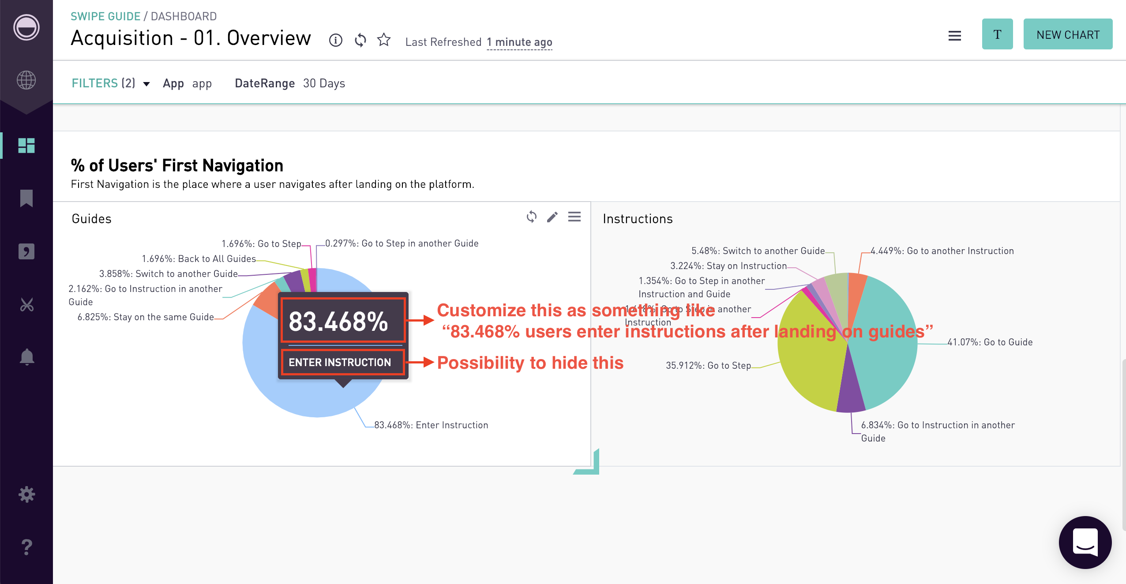The image size is (1126, 584).
Task: Open the globe icon in sidebar
Action: 26,80
